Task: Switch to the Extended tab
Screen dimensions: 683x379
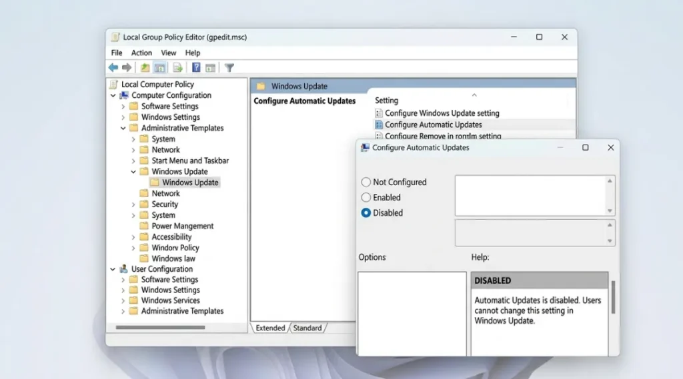Action: pos(270,328)
